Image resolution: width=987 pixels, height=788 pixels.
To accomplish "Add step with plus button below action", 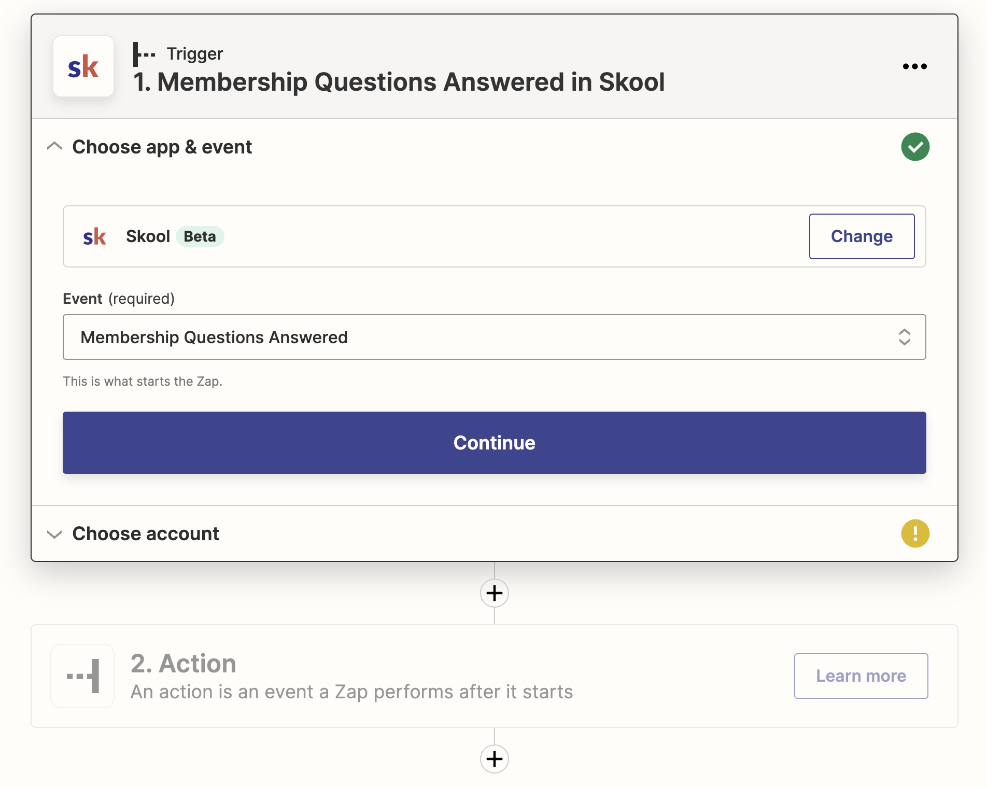I will point(494,759).
